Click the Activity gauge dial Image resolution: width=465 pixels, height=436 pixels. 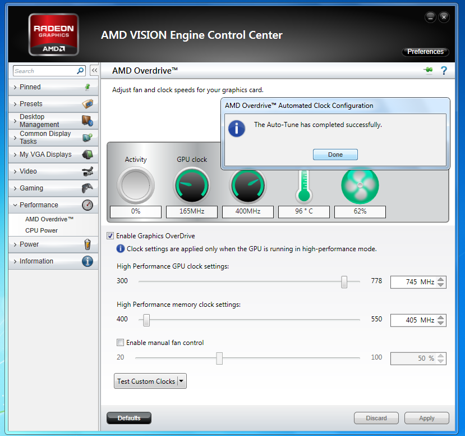[x=136, y=185]
